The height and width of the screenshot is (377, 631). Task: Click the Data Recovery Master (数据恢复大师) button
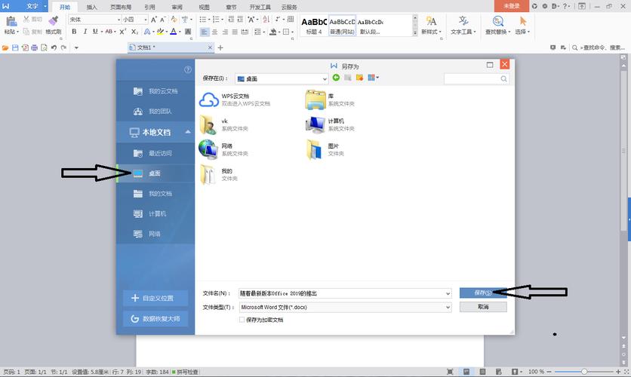coord(155,319)
